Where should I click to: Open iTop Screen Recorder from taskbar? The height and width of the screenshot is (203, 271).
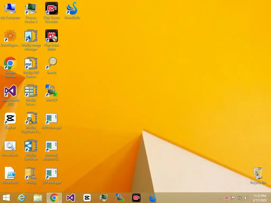pyautogui.click(x=136, y=198)
